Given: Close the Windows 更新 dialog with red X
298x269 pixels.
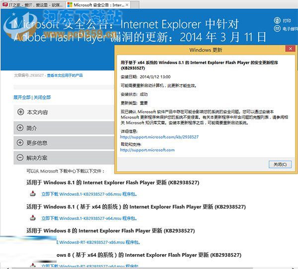Looking at the screenshot, I should click(290, 49).
